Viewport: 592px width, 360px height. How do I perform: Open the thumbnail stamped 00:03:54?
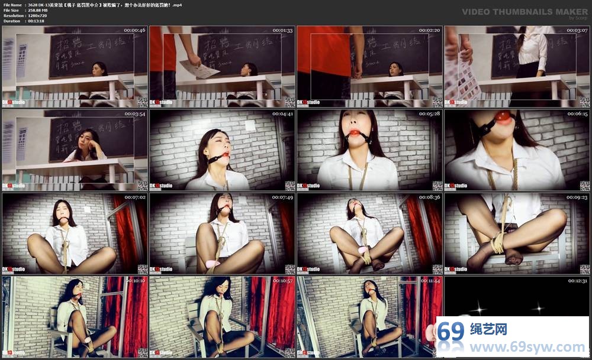[x=75, y=150]
